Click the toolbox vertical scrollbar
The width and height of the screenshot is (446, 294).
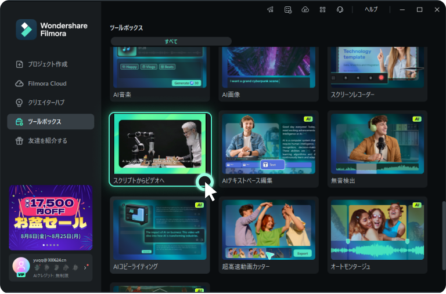pos(444,236)
